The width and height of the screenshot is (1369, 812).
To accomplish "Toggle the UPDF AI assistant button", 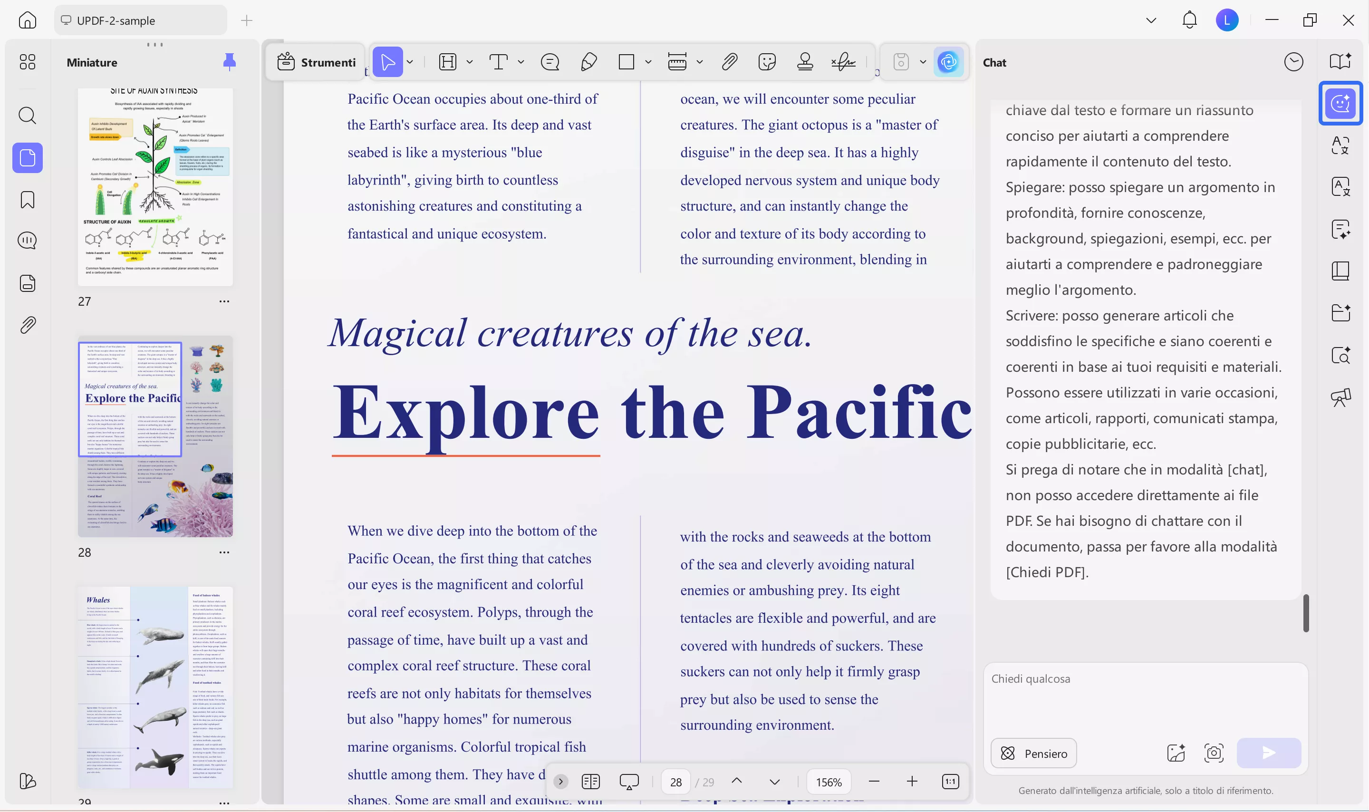I will click(x=948, y=62).
